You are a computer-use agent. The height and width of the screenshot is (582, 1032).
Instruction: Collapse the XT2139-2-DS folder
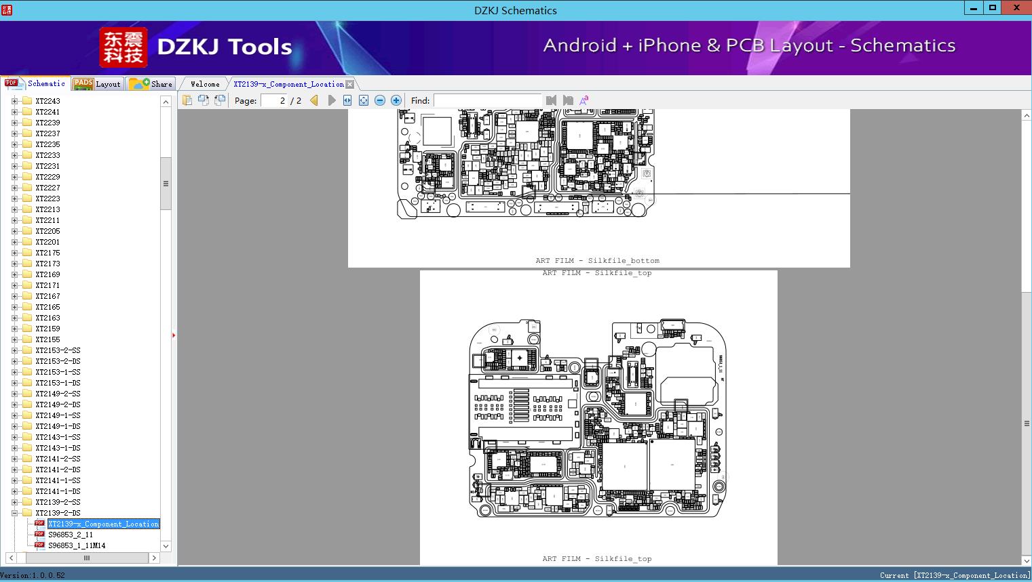(x=15, y=513)
